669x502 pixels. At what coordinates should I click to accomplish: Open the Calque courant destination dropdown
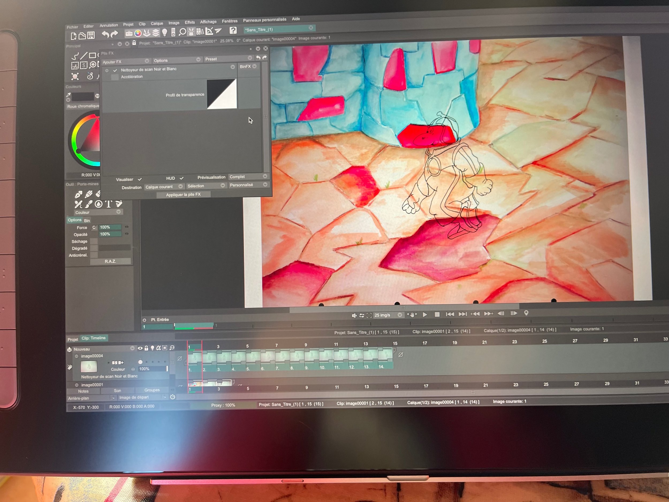pyautogui.click(x=164, y=187)
